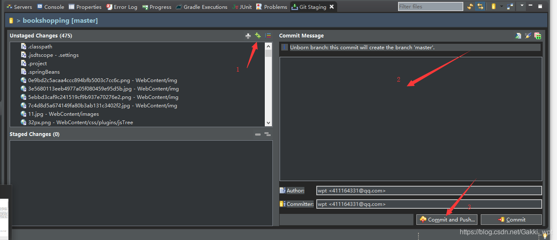Click the yellow repository switch icon
This screenshot has height=240, width=557.
click(x=493, y=6)
